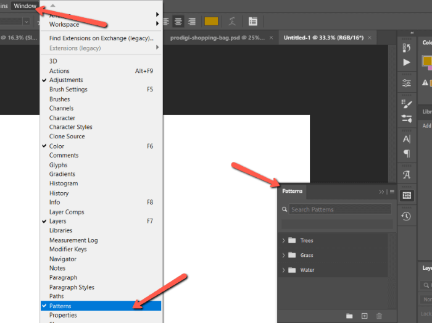This screenshot has height=323, width=432.
Task: Open the Glyphs panel icon
Action: [406, 175]
